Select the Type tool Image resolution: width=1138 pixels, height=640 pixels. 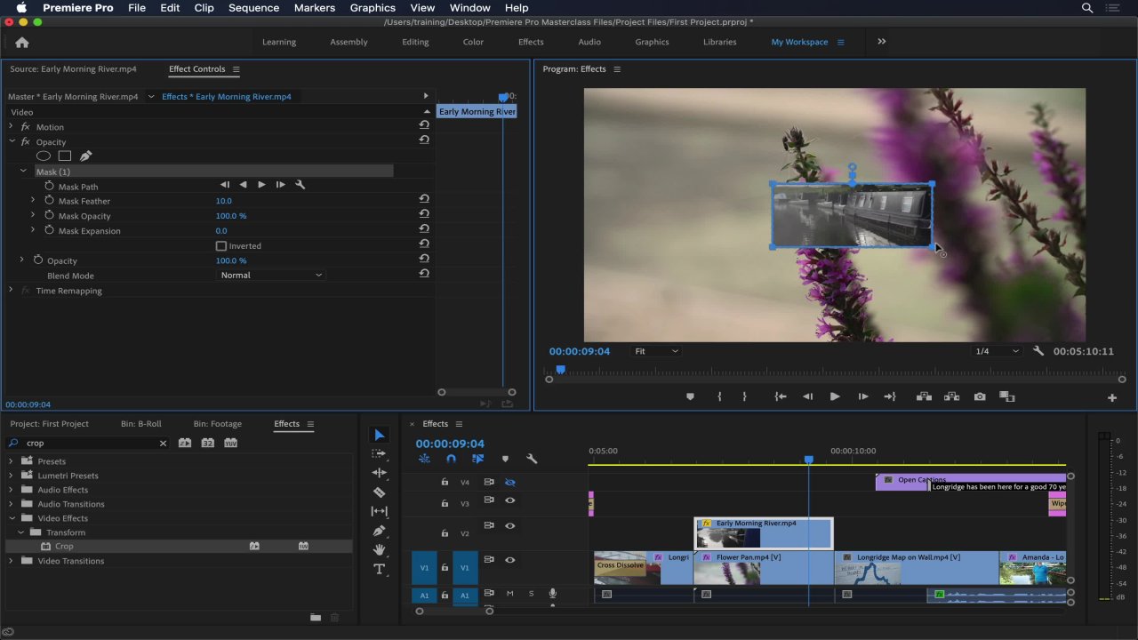(380, 569)
